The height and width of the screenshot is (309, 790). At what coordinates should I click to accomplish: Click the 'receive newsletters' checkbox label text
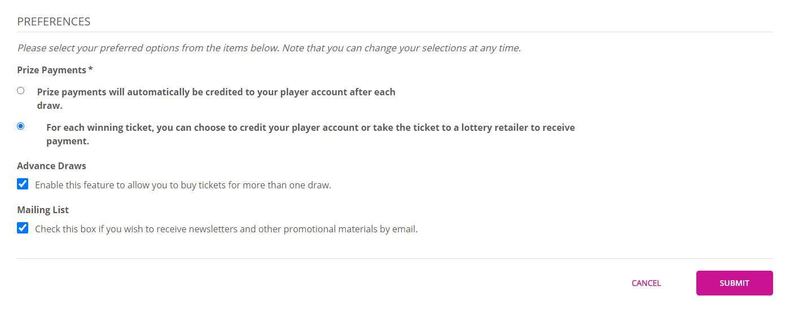coord(226,229)
